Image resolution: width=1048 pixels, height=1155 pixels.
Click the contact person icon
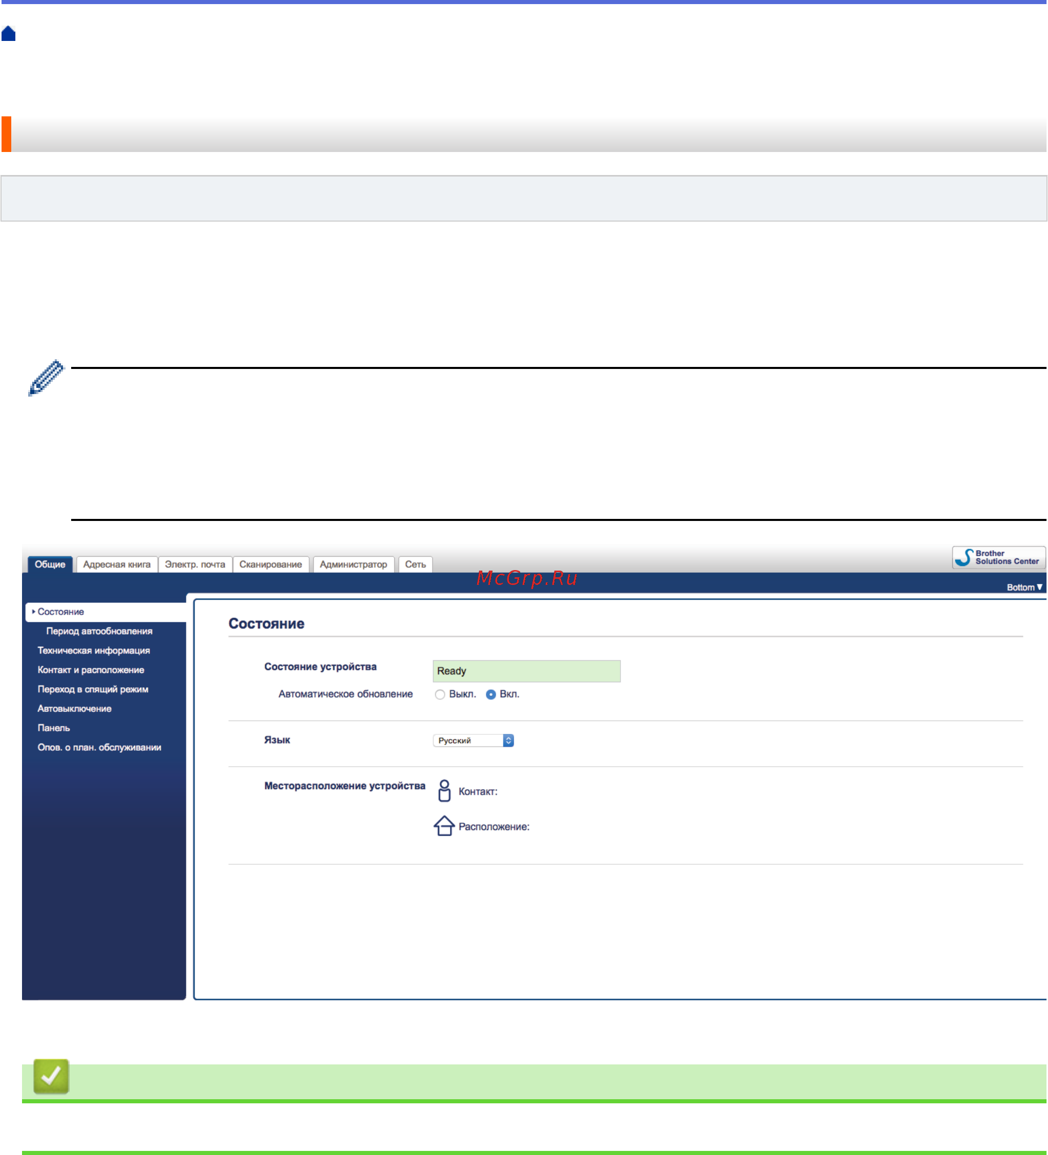click(444, 791)
